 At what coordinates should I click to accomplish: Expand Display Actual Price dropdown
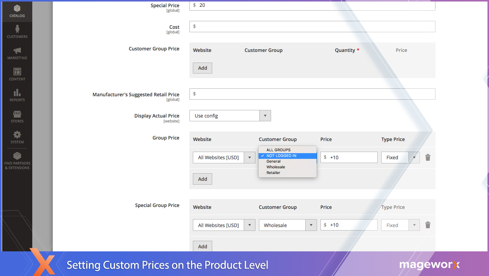tap(230, 116)
